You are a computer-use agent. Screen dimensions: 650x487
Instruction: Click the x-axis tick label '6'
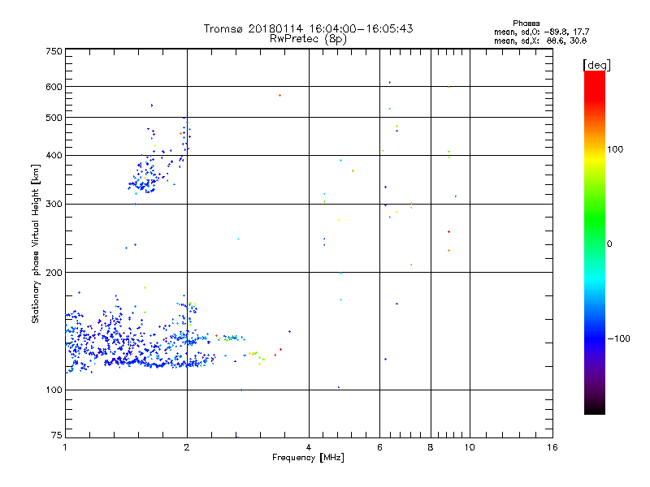[x=379, y=447]
